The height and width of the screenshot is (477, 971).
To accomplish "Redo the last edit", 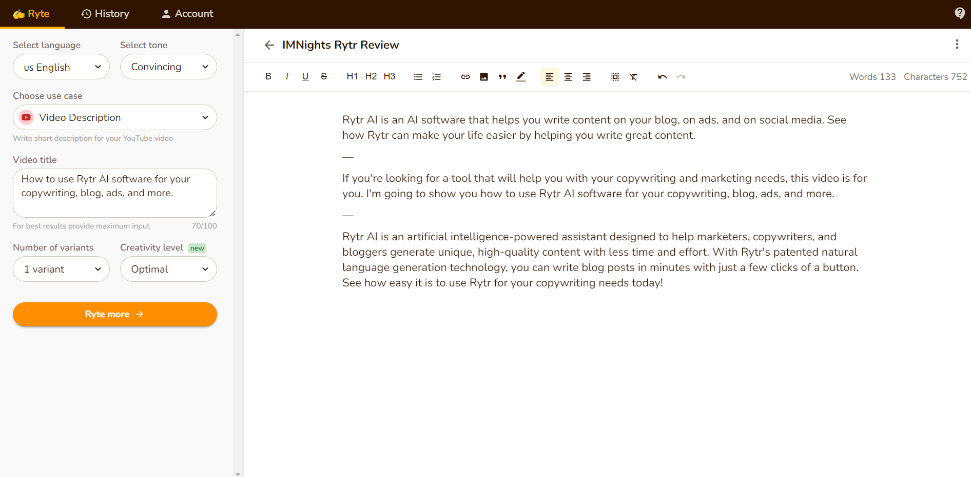I will click(681, 77).
